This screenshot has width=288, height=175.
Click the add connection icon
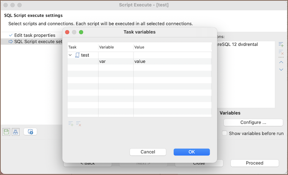pyautogui.click(x=281, y=44)
